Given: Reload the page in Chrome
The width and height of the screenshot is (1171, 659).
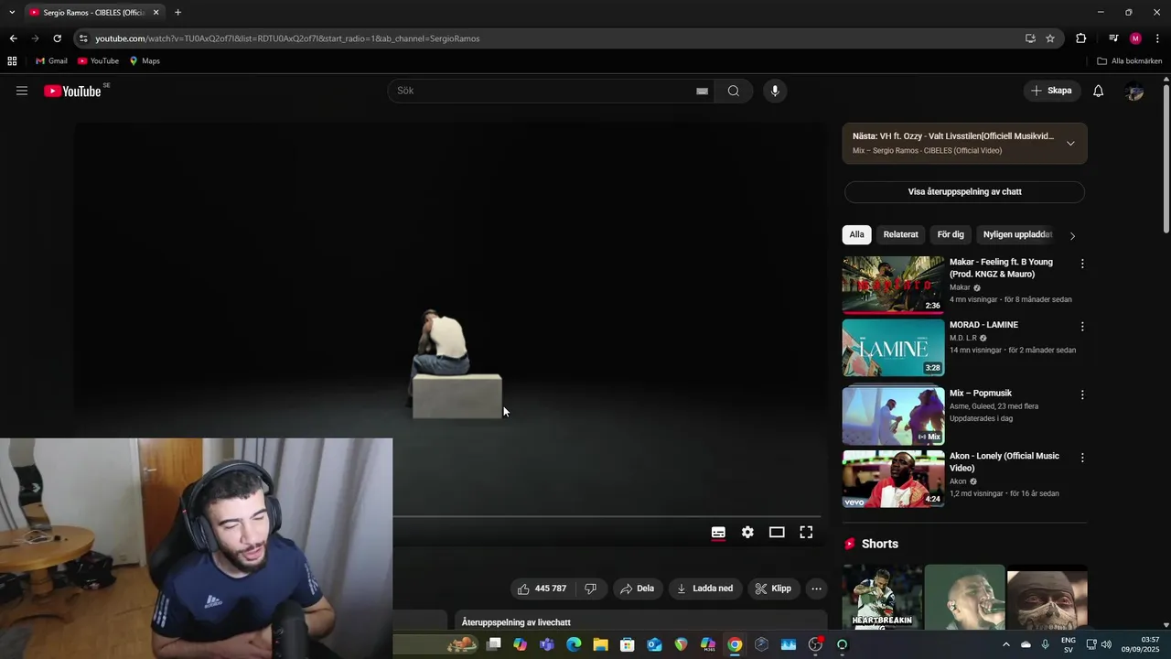Looking at the screenshot, I should click(57, 38).
